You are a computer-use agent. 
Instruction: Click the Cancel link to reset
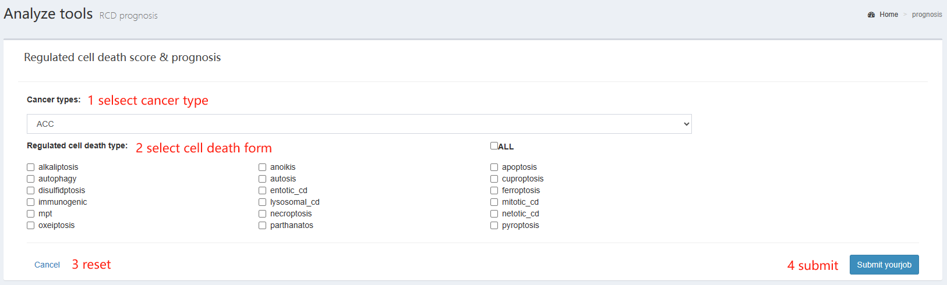tap(47, 265)
